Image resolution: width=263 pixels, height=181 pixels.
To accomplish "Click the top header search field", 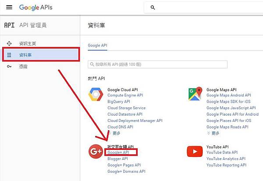I will (x=204, y=7).
